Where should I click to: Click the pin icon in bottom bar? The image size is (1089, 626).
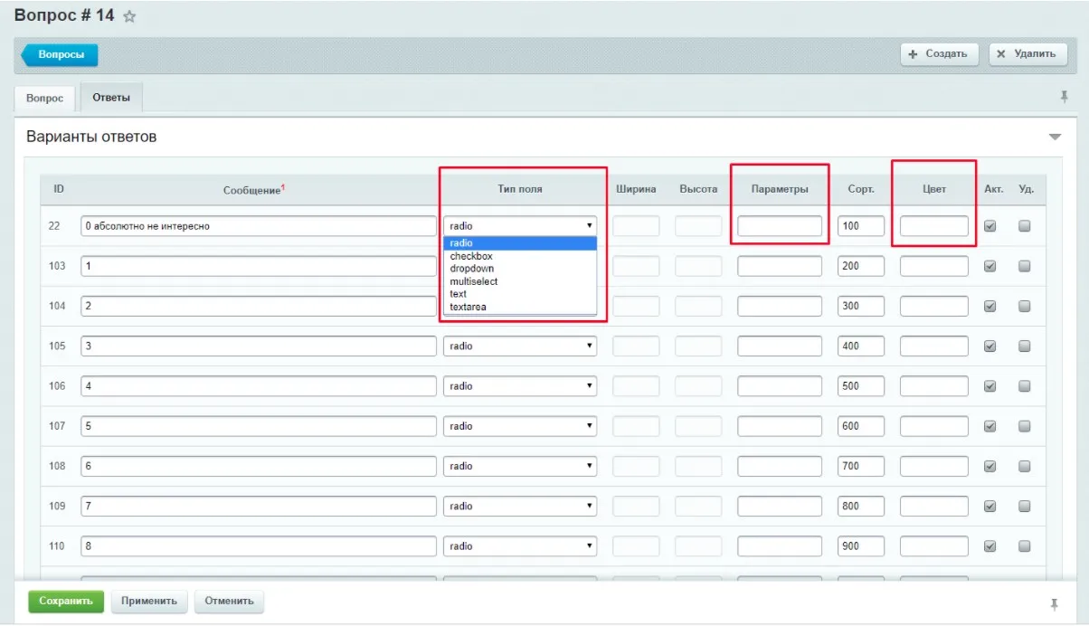pos(1054,604)
